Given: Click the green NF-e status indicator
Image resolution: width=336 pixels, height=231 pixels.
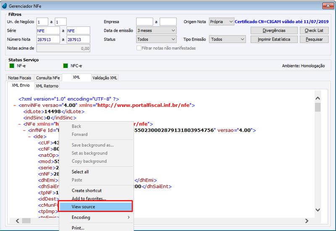Looking at the screenshot, I should (12, 66).
